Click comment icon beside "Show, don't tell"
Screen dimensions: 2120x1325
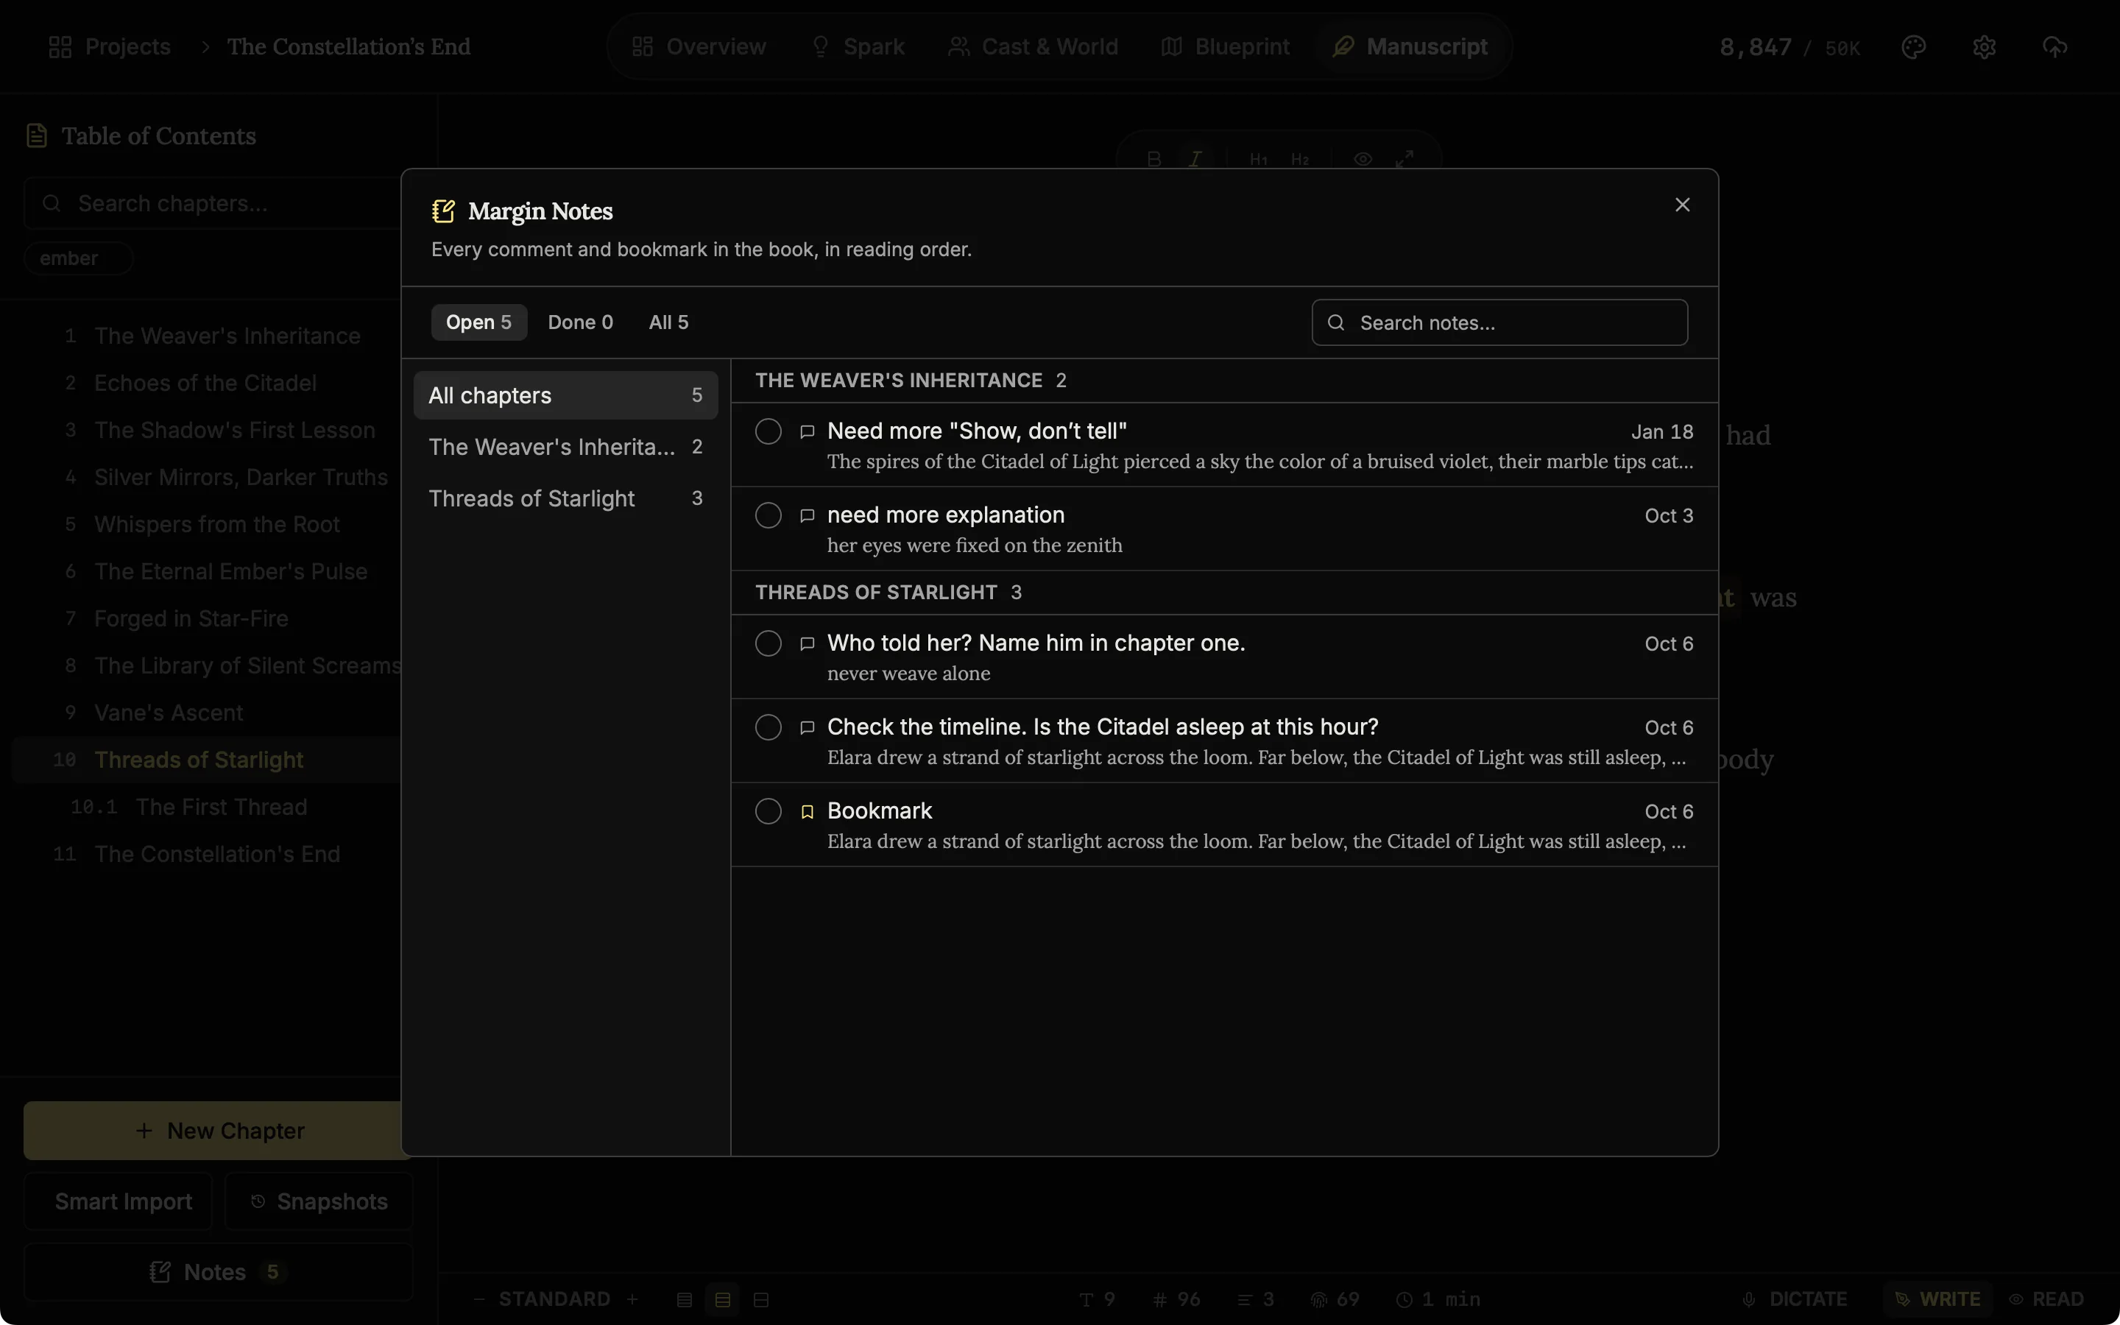click(x=807, y=431)
